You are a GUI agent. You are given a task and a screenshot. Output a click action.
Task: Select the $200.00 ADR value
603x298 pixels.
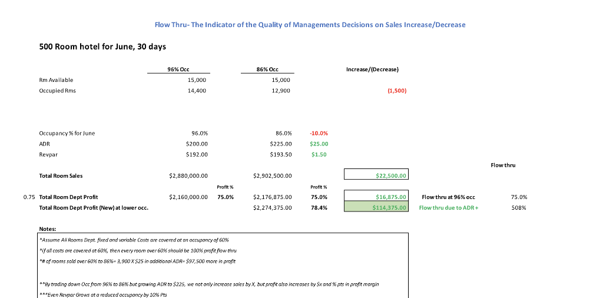[197, 144]
